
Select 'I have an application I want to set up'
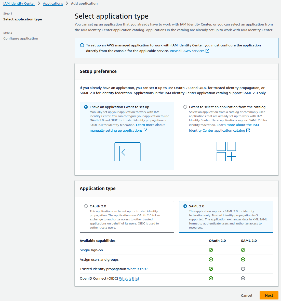tap(86, 107)
